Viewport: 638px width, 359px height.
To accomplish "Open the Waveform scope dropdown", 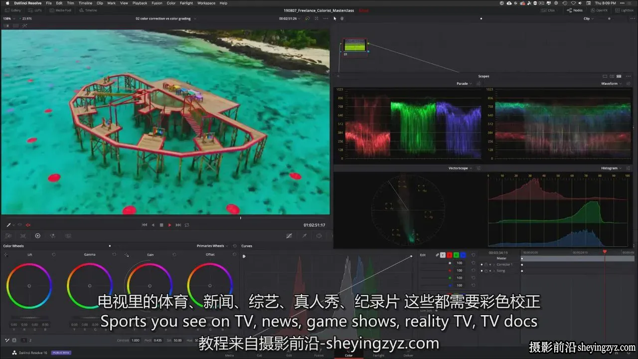I will [611, 84].
